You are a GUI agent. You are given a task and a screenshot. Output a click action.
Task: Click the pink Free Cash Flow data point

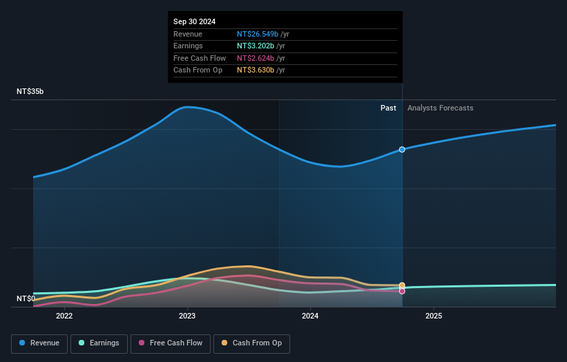402,291
